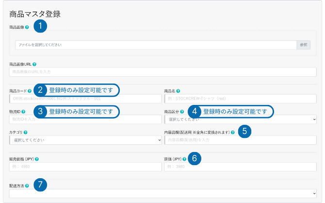Screen dimensions: 325x203
Task: Click the 商品区分 question mark icon
Action: [181, 112]
